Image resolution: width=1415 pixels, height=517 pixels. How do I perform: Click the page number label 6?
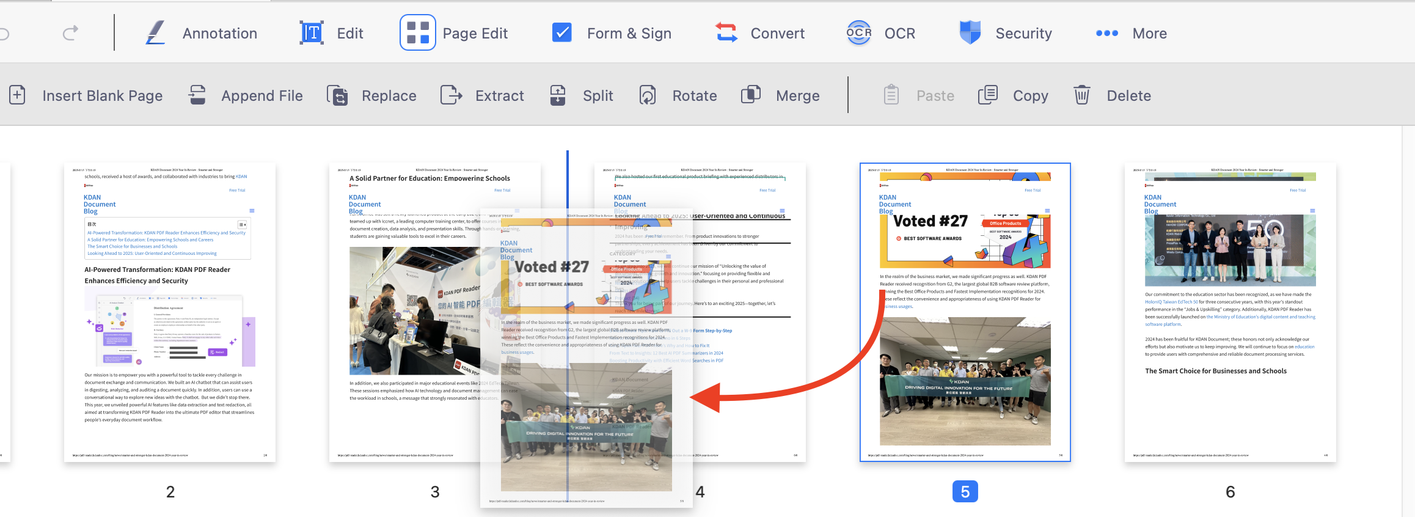1230,492
